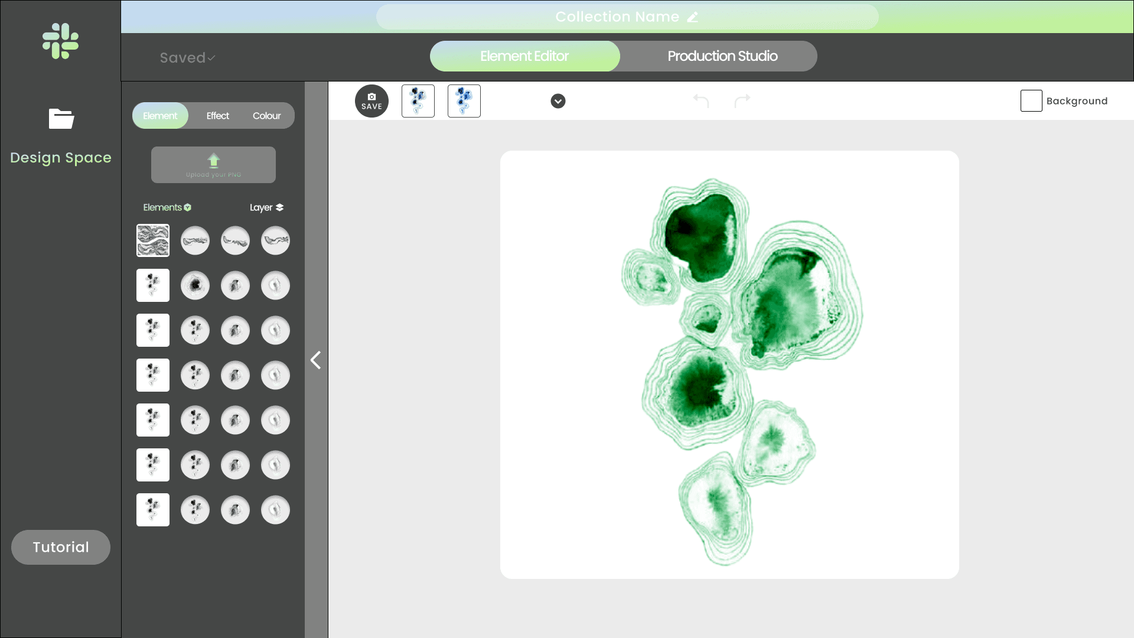Viewport: 1134px width, 638px height.
Task: Select the wavy lines element thumbnail
Action: click(153, 240)
